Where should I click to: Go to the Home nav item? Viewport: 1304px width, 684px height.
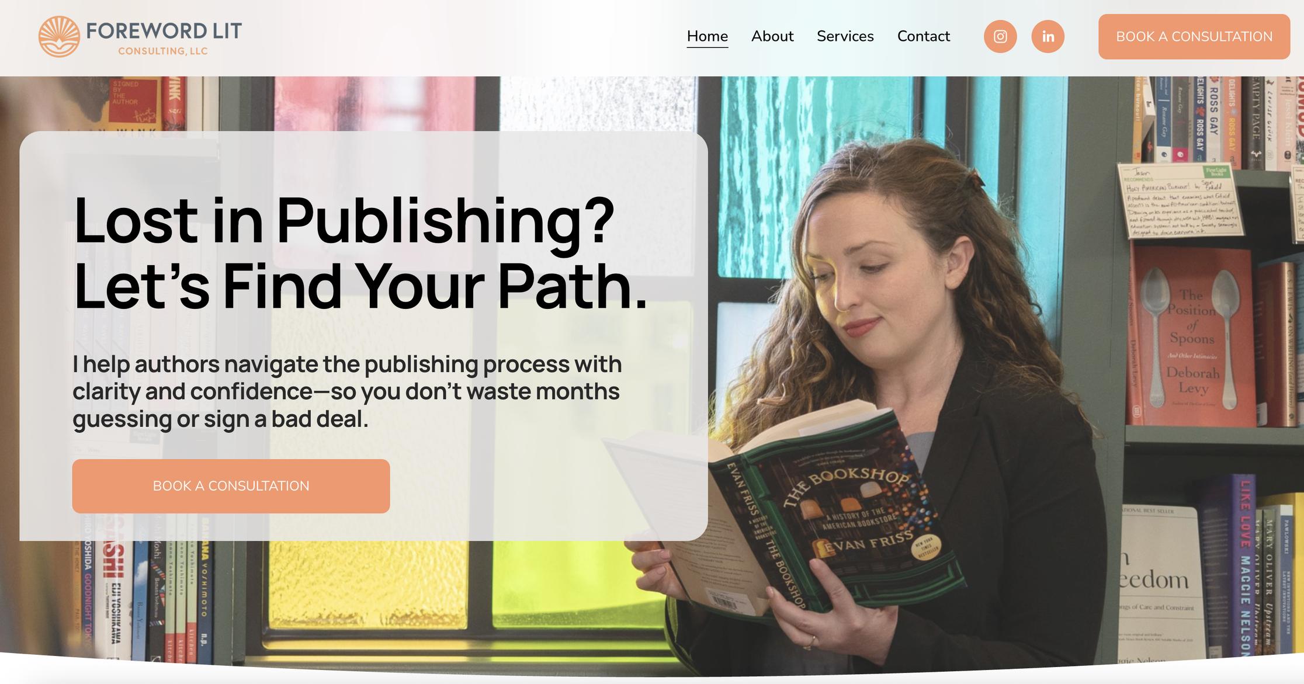(708, 36)
